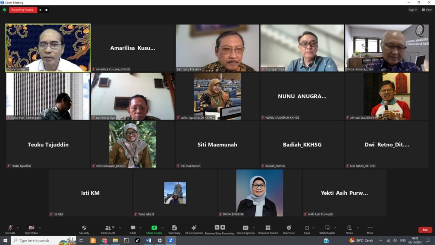Unmute the microphone
Image resolution: width=435 pixels, height=245 pixels.
10,229
